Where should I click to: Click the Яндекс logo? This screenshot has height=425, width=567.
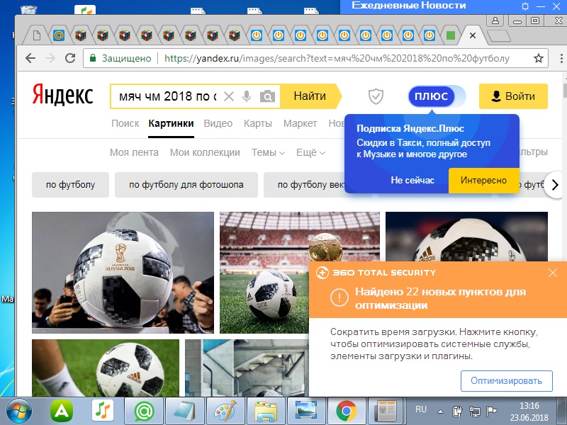62,94
